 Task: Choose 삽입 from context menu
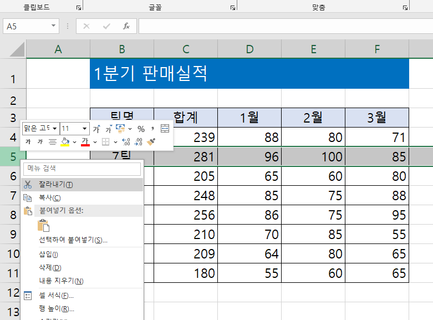pos(82,254)
